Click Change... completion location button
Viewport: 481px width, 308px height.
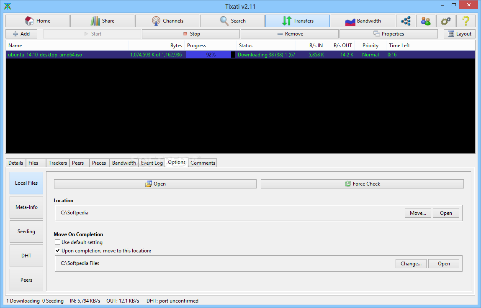pyautogui.click(x=411, y=264)
